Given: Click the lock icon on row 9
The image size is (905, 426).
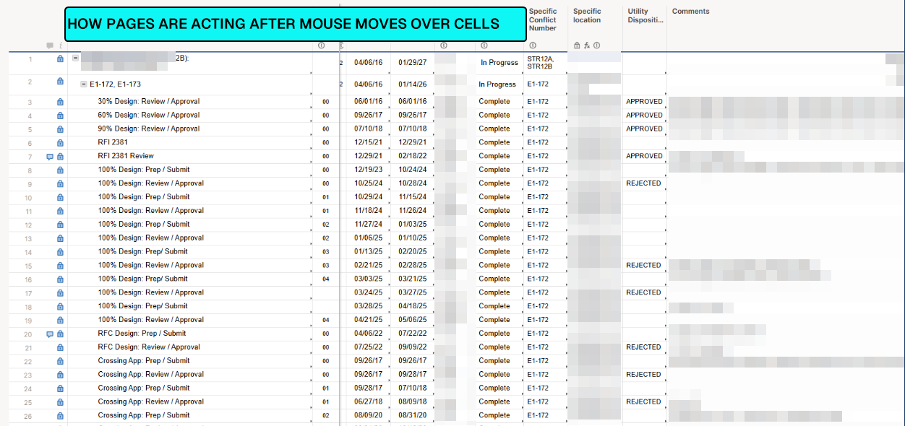Looking at the screenshot, I should 60,183.
